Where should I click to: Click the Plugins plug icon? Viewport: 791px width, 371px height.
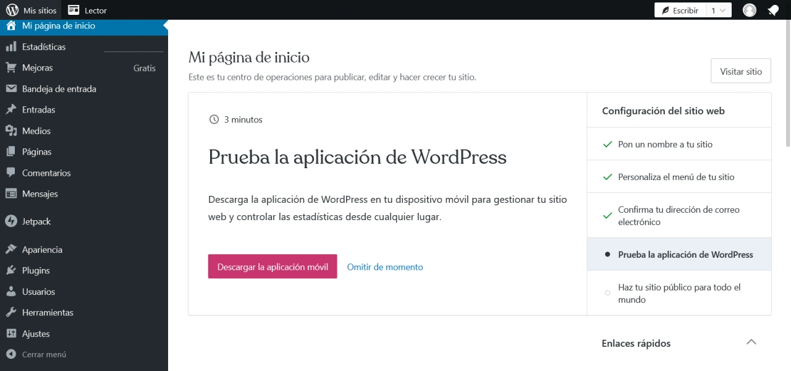click(x=11, y=271)
